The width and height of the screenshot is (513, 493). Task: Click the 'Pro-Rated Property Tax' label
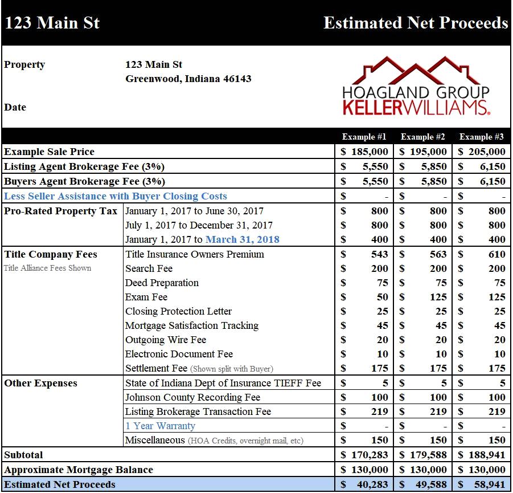click(60, 211)
